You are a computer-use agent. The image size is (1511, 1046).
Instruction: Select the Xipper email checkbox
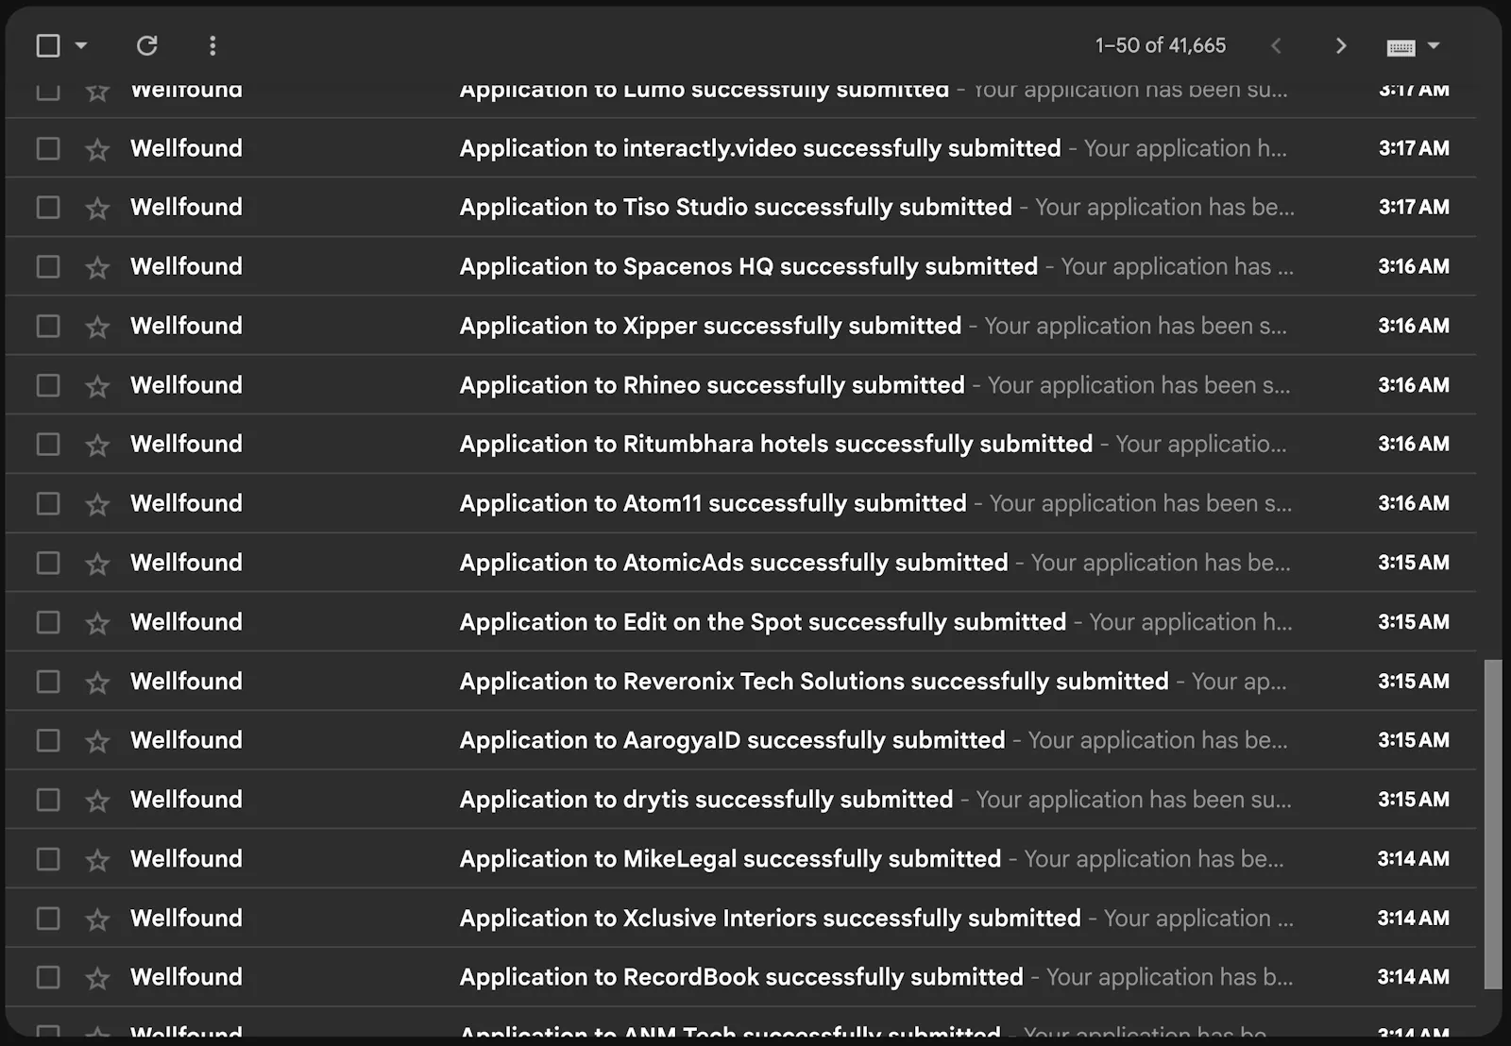[48, 326]
